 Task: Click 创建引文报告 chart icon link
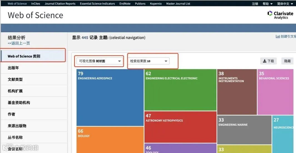pyautogui.click(x=286, y=36)
